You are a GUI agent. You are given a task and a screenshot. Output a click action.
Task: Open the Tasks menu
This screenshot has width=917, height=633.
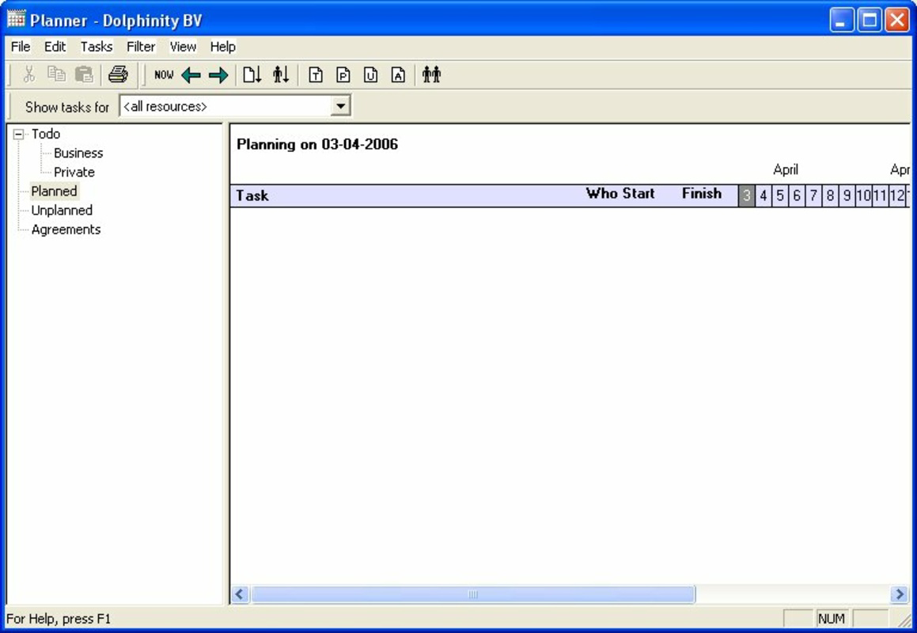[x=96, y=47]
